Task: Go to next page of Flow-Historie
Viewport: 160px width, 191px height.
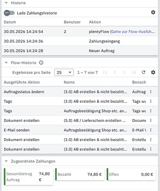Action: [124, 73]
